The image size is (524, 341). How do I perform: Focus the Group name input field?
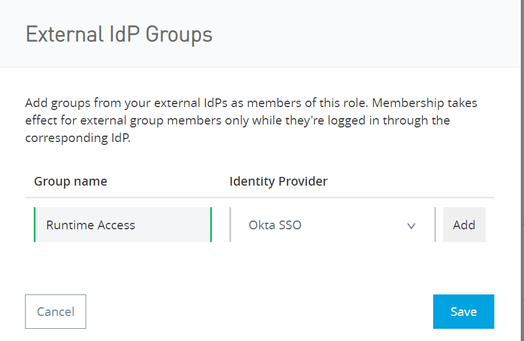coord(123,225)
